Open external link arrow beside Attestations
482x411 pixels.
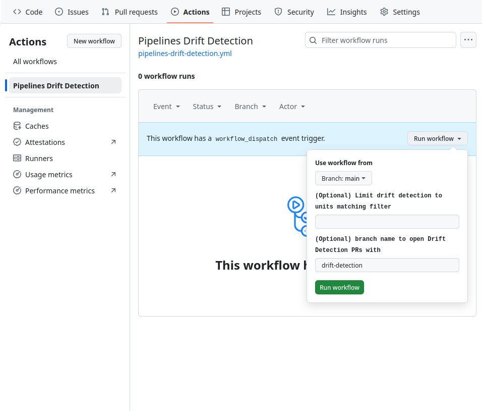tap(113, 142)
